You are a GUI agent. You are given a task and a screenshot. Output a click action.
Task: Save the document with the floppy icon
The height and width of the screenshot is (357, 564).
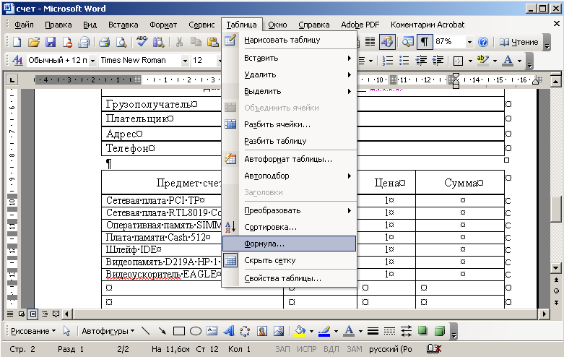(x=51, y=42)
